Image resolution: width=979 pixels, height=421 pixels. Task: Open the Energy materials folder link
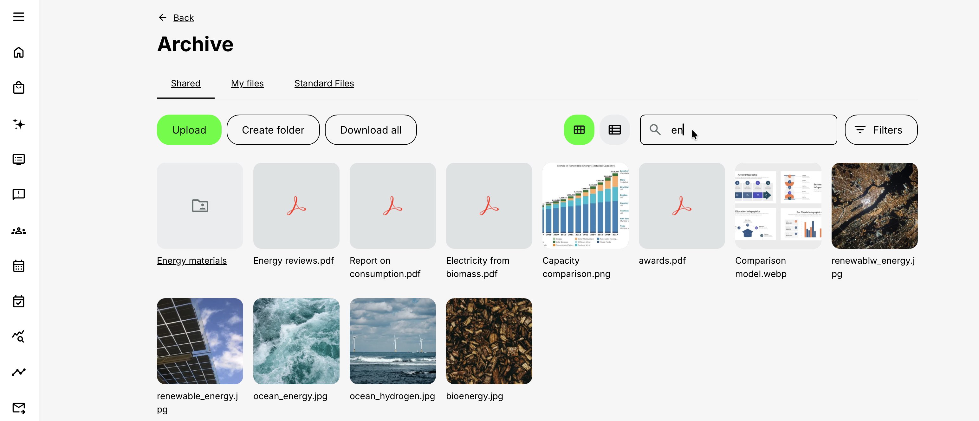[192, 261]
